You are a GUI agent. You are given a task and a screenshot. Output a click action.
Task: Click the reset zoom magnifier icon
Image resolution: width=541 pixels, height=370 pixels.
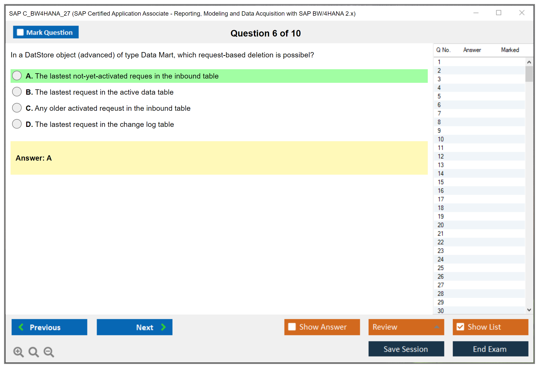click(33, 352)
